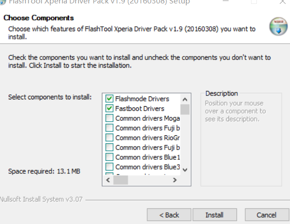Tick the Common drivers RioGr checkbox
This screenshot has height=224, width=290.
109,137
